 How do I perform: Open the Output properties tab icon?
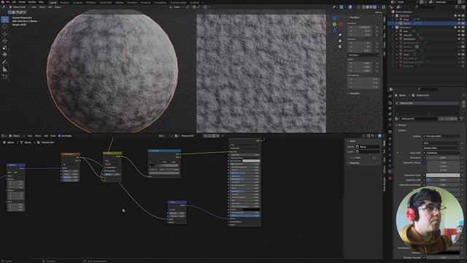coord(390,109)
